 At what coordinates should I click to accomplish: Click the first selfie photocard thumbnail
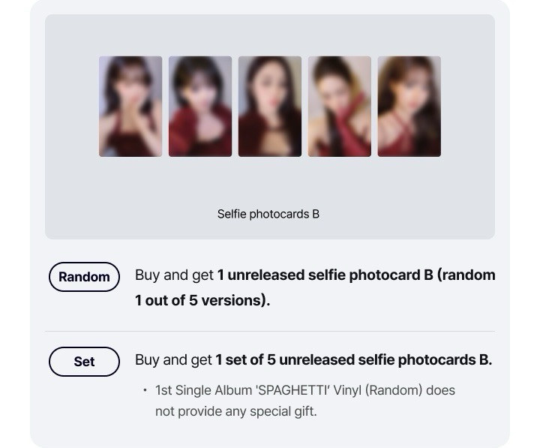[x=130, y=107]
